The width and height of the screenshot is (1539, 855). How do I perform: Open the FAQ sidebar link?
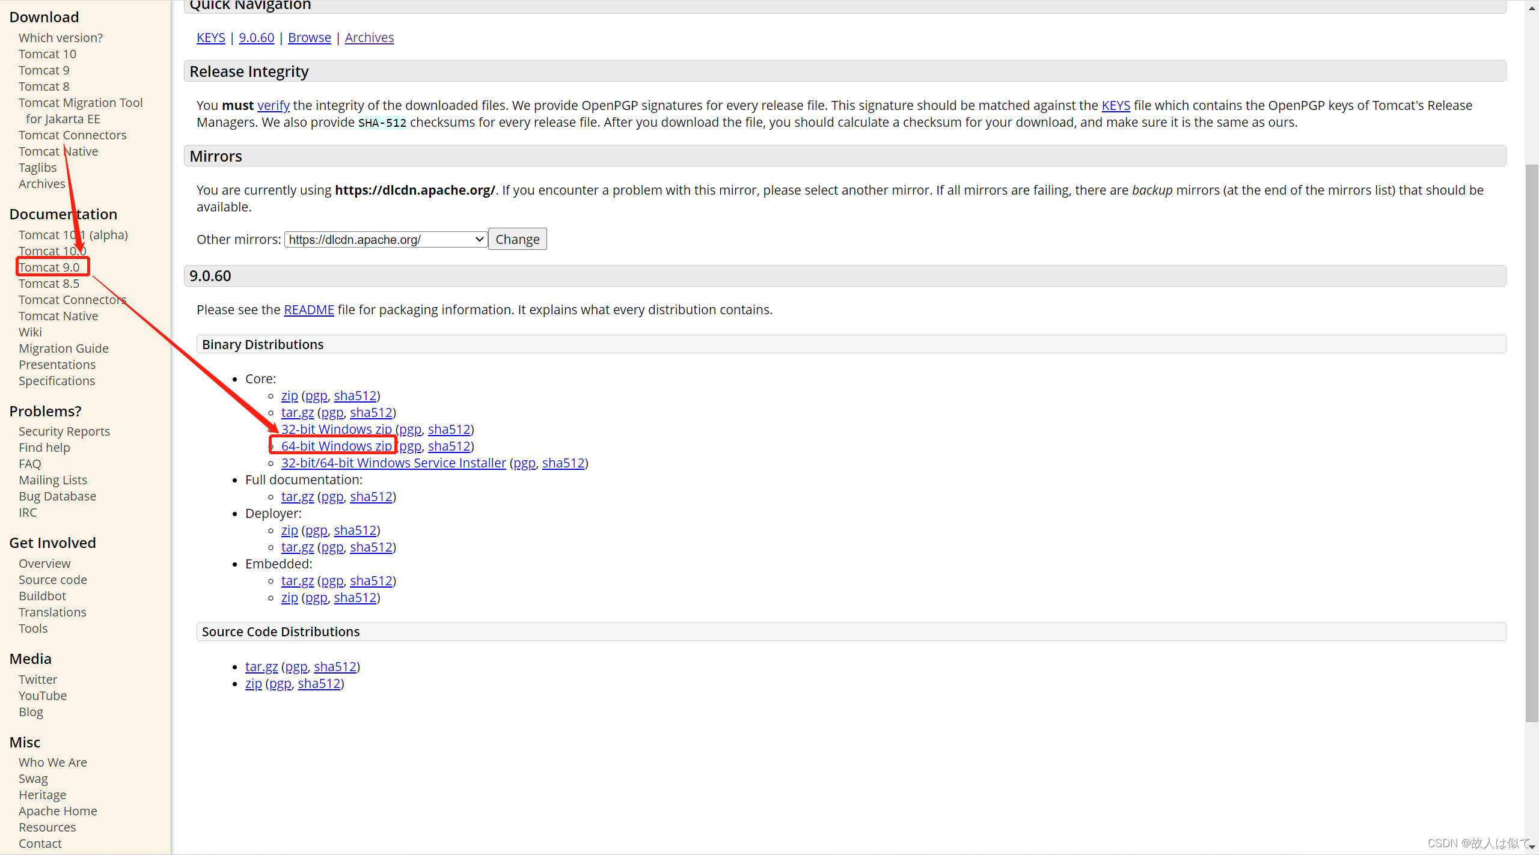(30, 463)
